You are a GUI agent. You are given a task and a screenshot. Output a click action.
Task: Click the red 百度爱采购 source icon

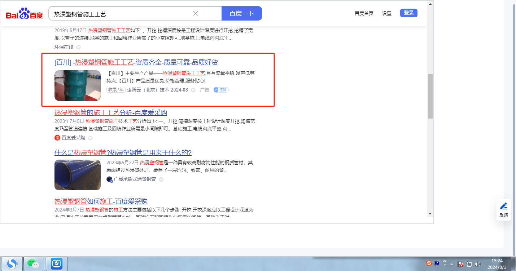[x=57, y=138]
